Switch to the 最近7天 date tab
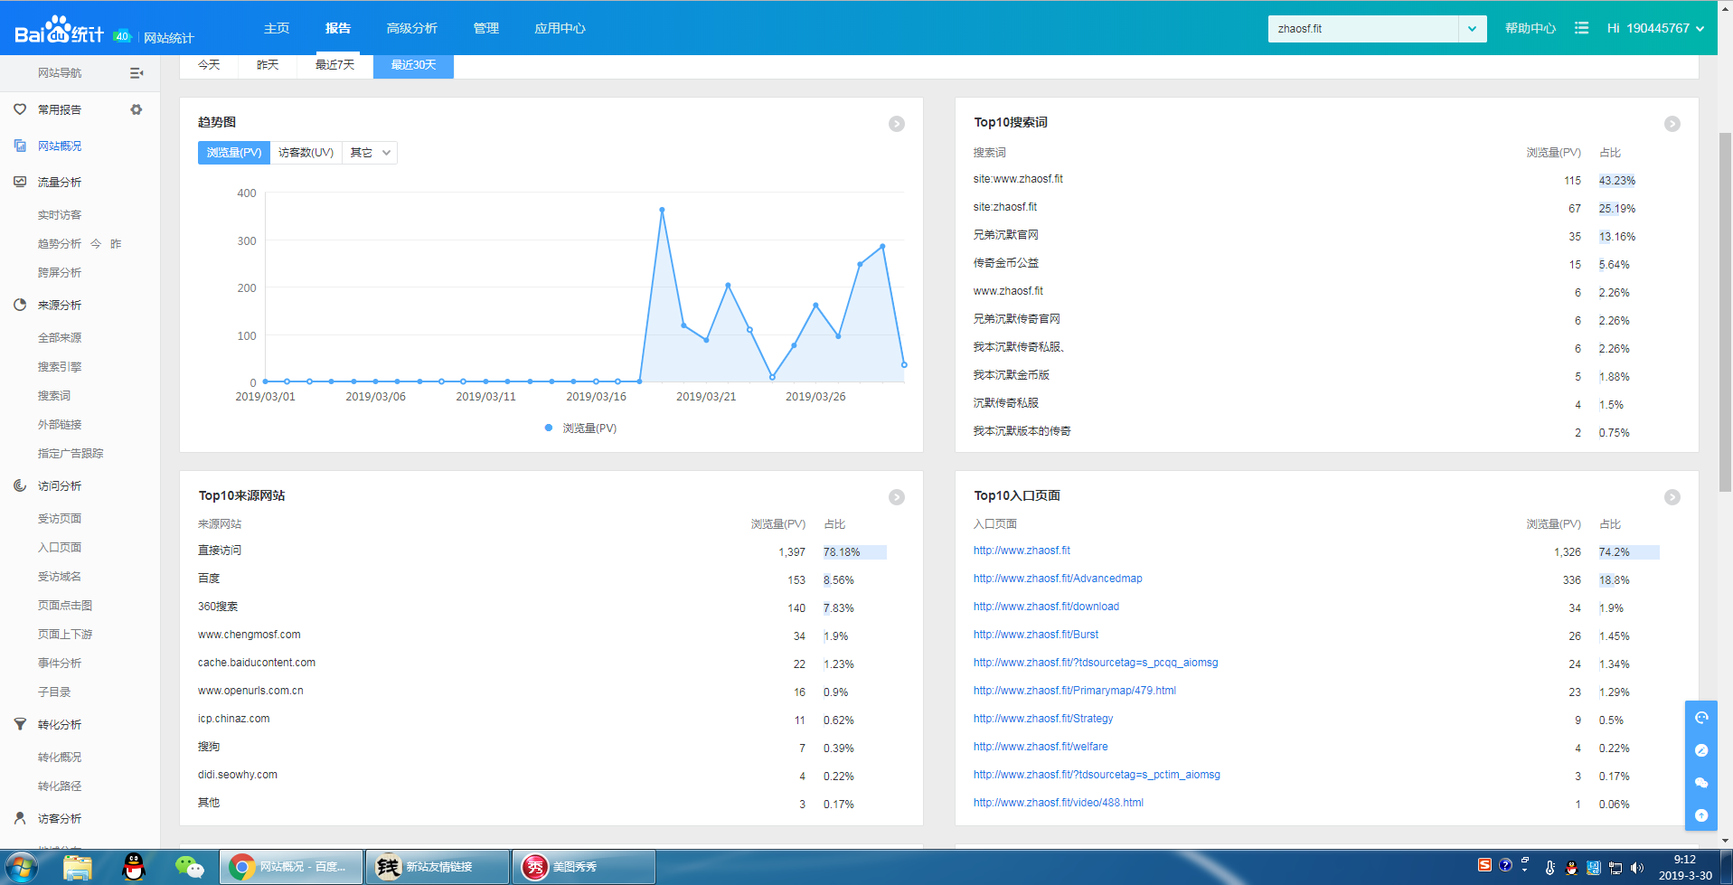This screenshot has height=885, width=1733. (334, 65)
